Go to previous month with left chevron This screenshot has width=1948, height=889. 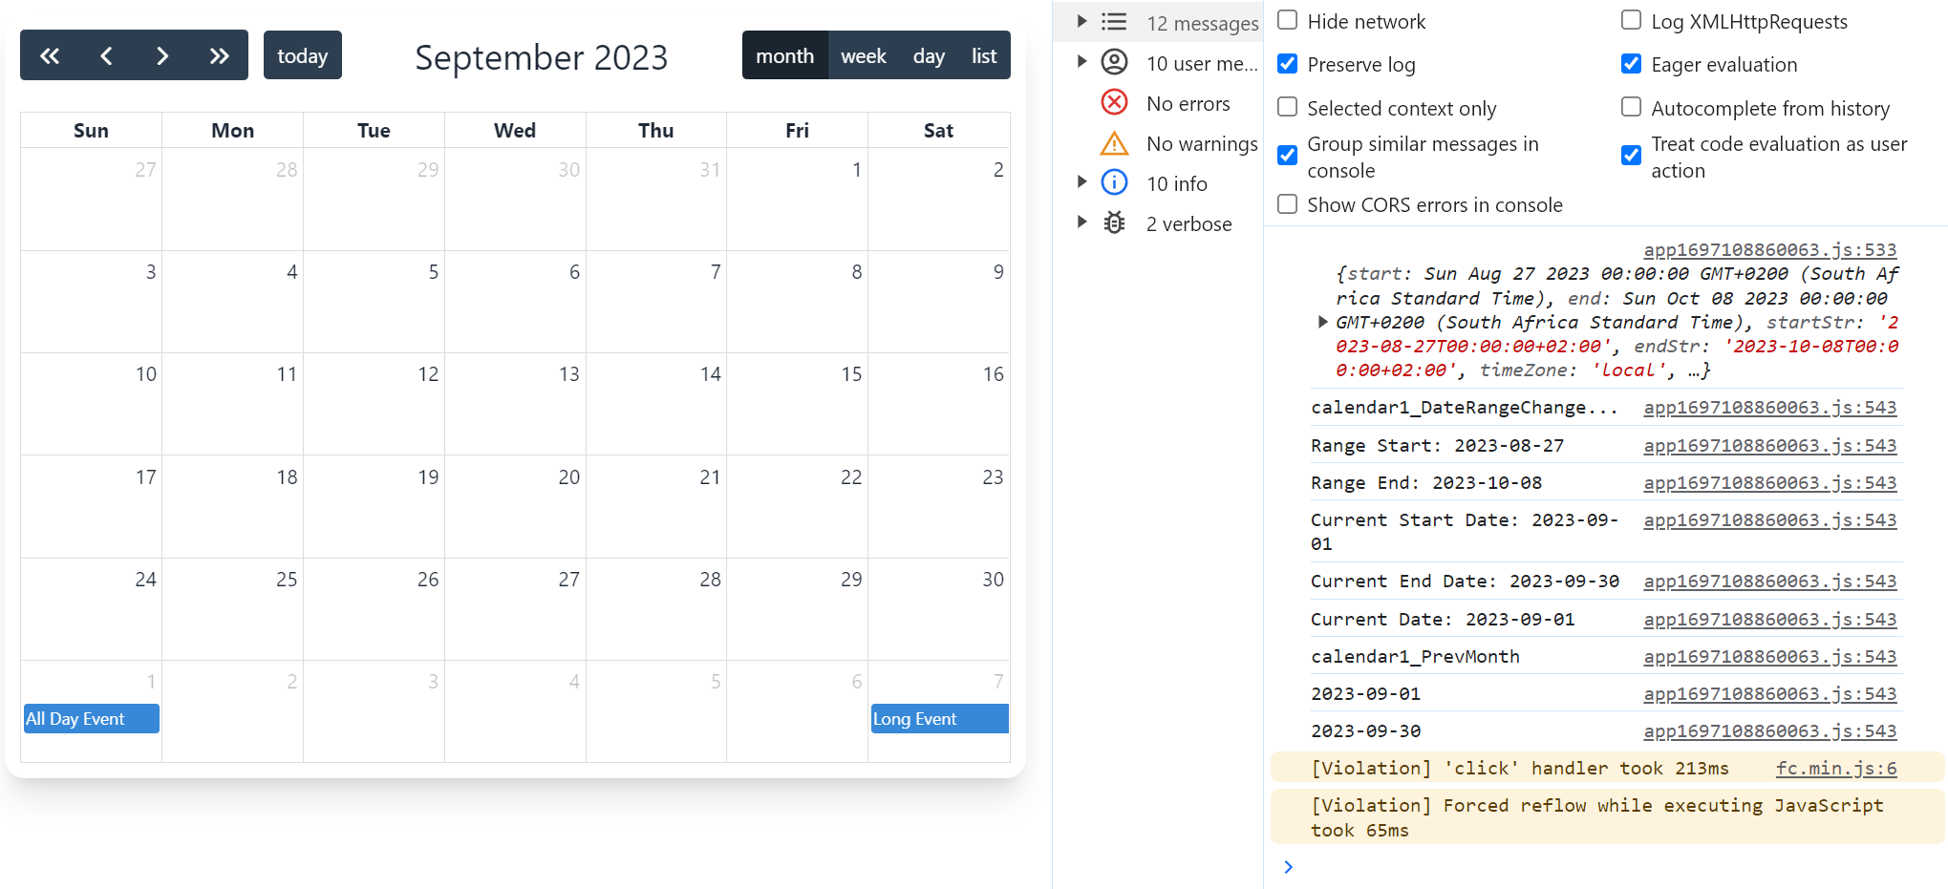point(106,56)
